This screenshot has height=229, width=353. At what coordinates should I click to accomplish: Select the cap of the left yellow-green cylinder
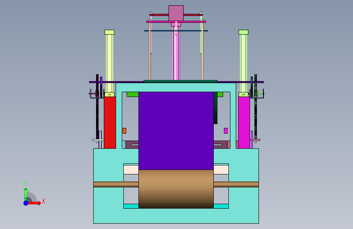(110, 32)
